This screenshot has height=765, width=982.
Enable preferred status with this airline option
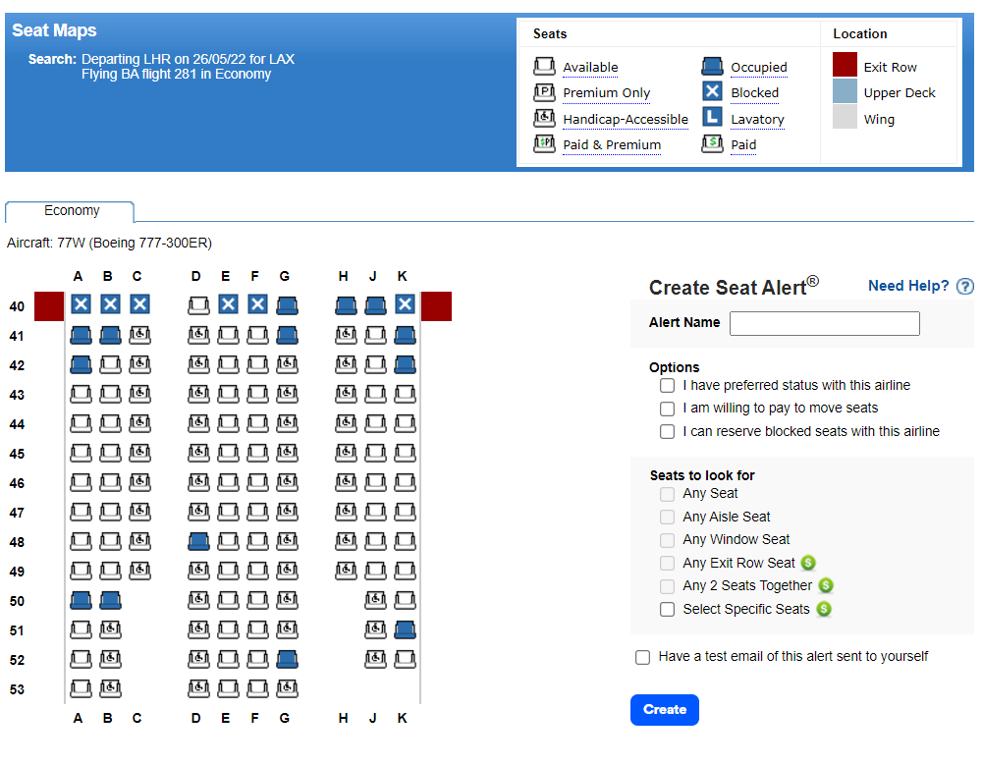[668, 385]
